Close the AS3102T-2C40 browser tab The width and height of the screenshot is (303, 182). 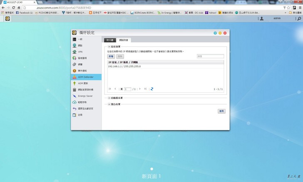click(x=35, y=2)
